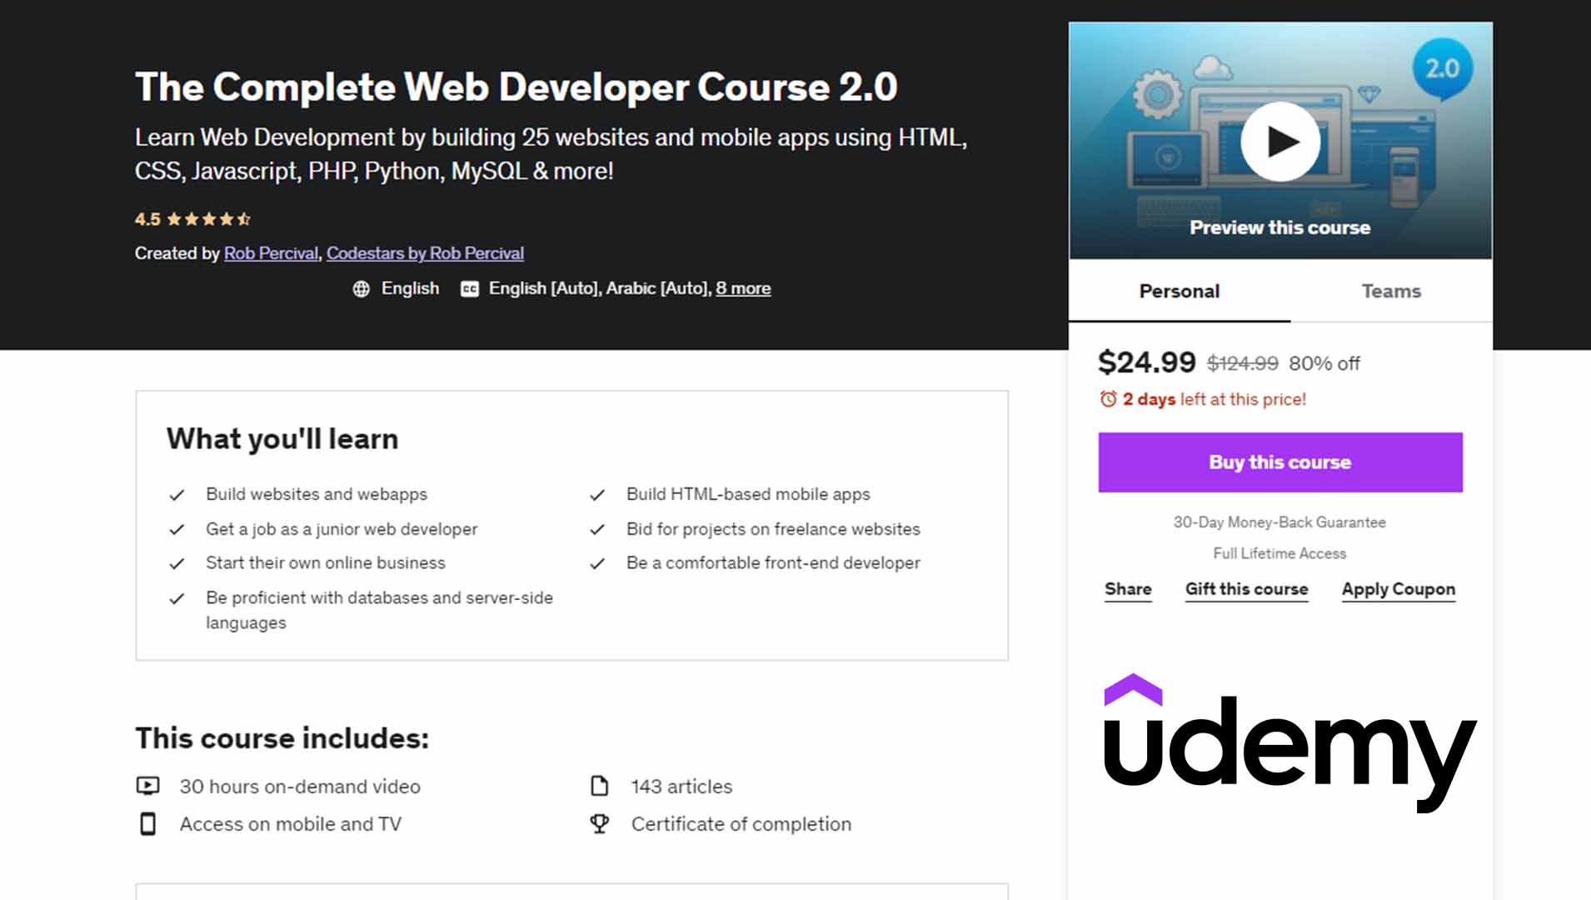The image size is (1591, 900).
Task: Click the alarm clock icon near price
Action: point(1108,399)
